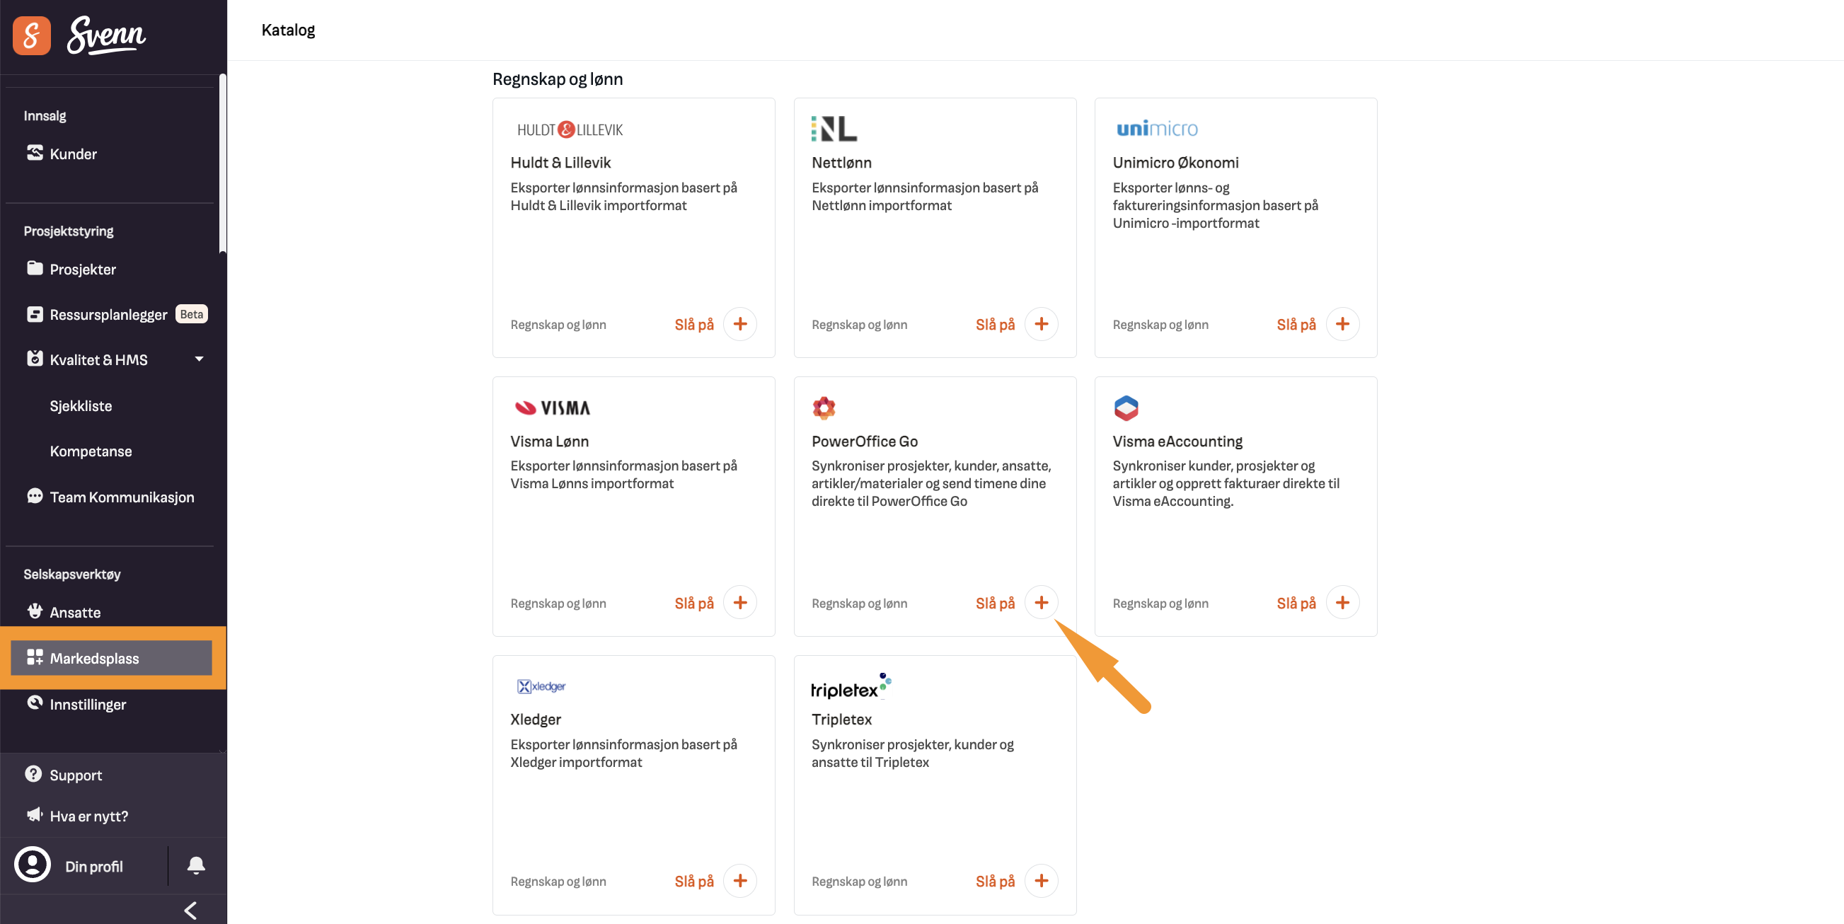Enable the PowerOffice Go integration
1844x924 pixels.
(x=1042, y=602)
